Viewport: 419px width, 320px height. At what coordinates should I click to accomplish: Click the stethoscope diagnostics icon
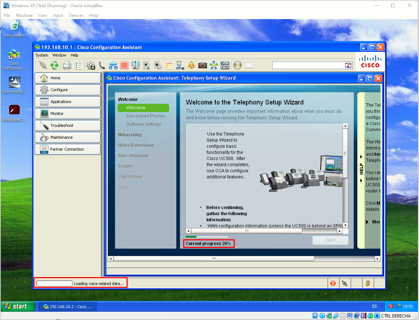pyautogui.click(x=180, y=65)
